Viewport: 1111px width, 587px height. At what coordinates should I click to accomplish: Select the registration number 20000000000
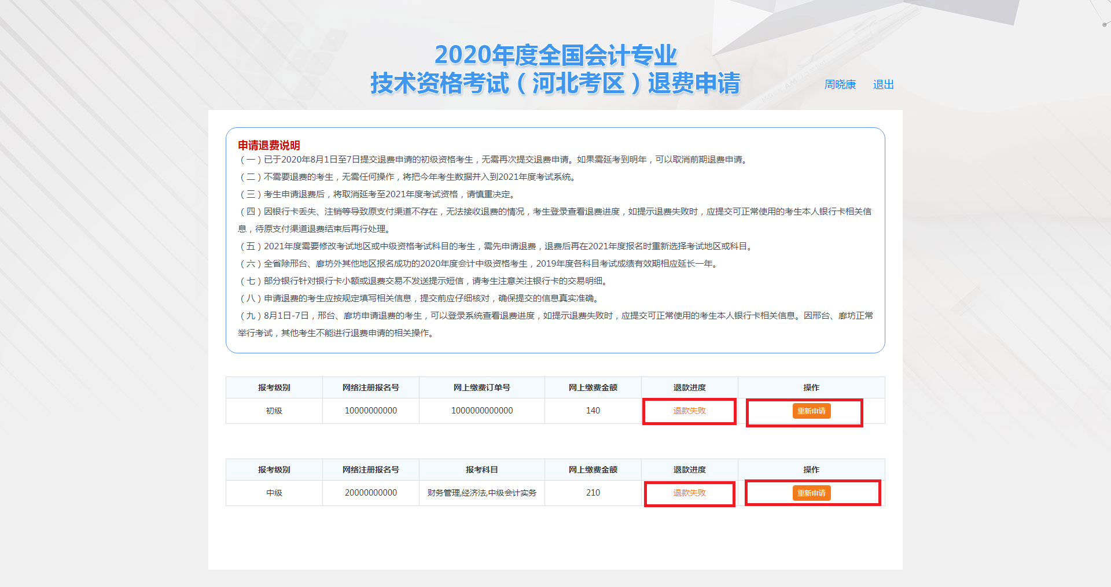tap(370, 493)
